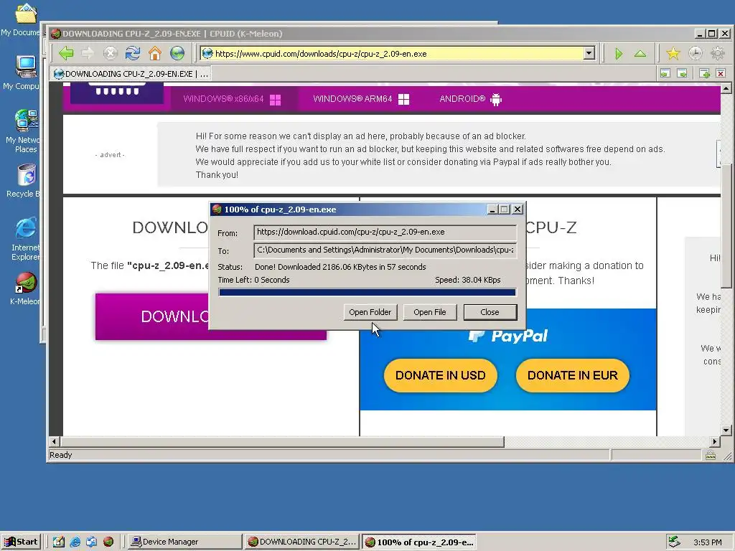Image resolution: width=735 pixels, height=551 pixels.
Task: Open History via the clock icon
Action: click(x=695, y=53)
